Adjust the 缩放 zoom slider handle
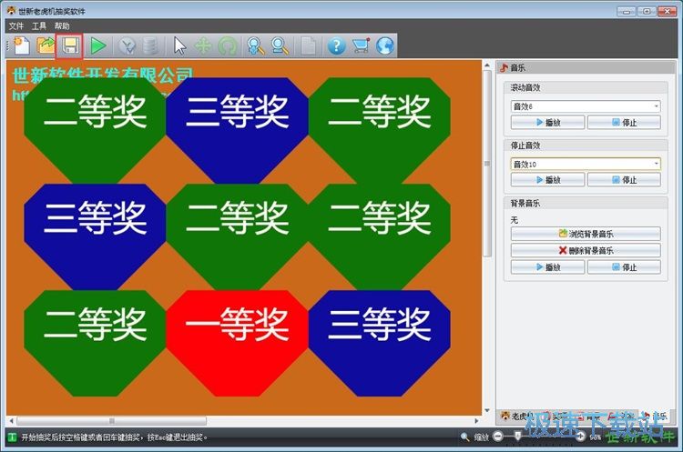This screenshot has height=452, width=683. tap(517, 436)
